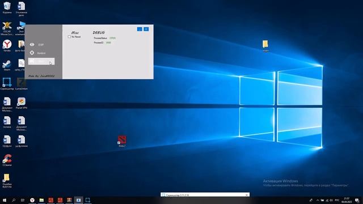Open the Word document above CCleaner
This screenshot has height=204, width=363.
(x=7, y=141)
